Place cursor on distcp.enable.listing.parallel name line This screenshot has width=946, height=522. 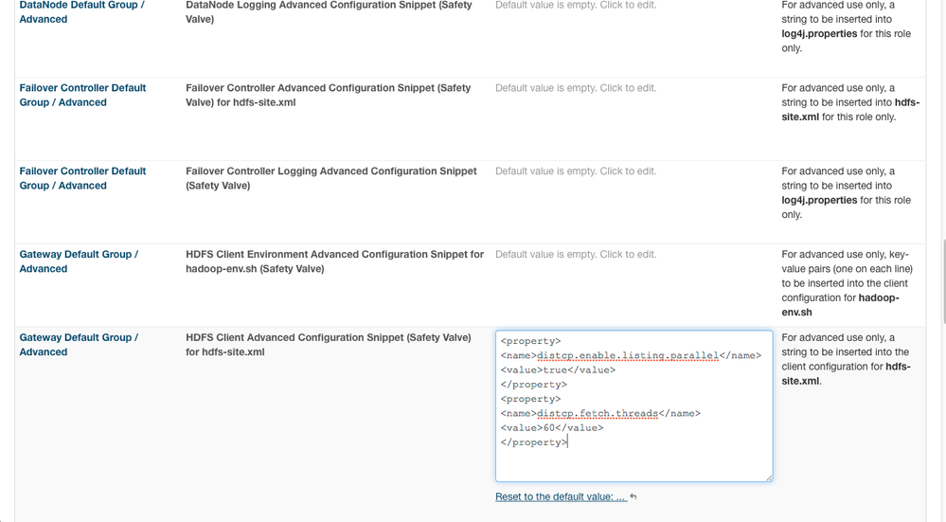630,355
